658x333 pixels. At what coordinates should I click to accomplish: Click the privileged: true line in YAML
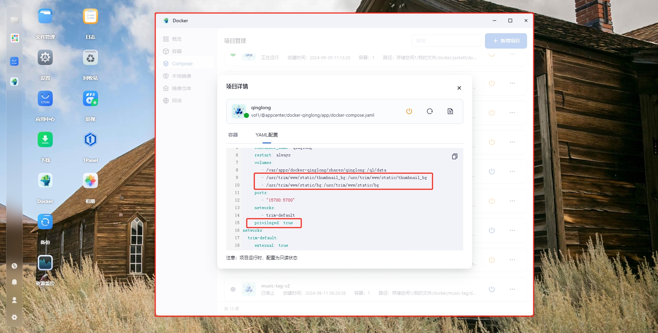point(273,223)
